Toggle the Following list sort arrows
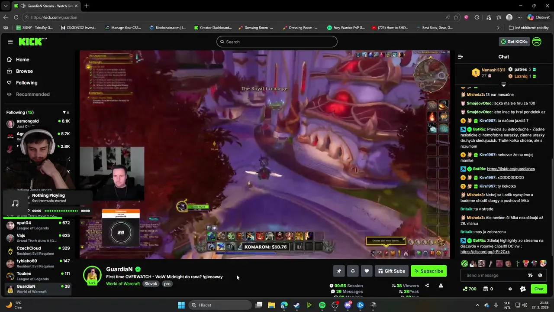 point(66,112)
